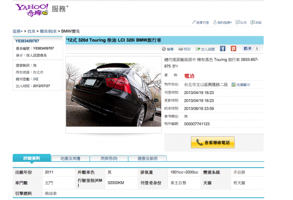Click the listing title '12式 320d Touring
293x200 pixels.
point(114,40)
